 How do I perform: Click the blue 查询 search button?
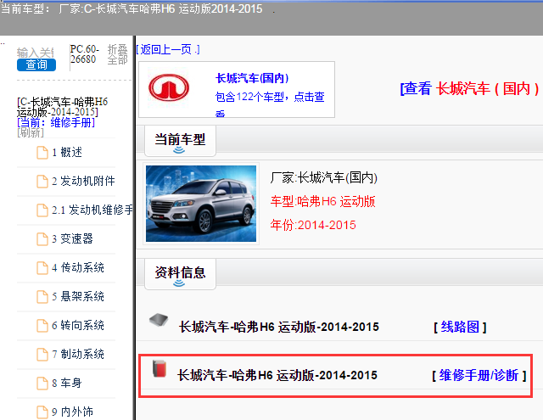point(36,64)
